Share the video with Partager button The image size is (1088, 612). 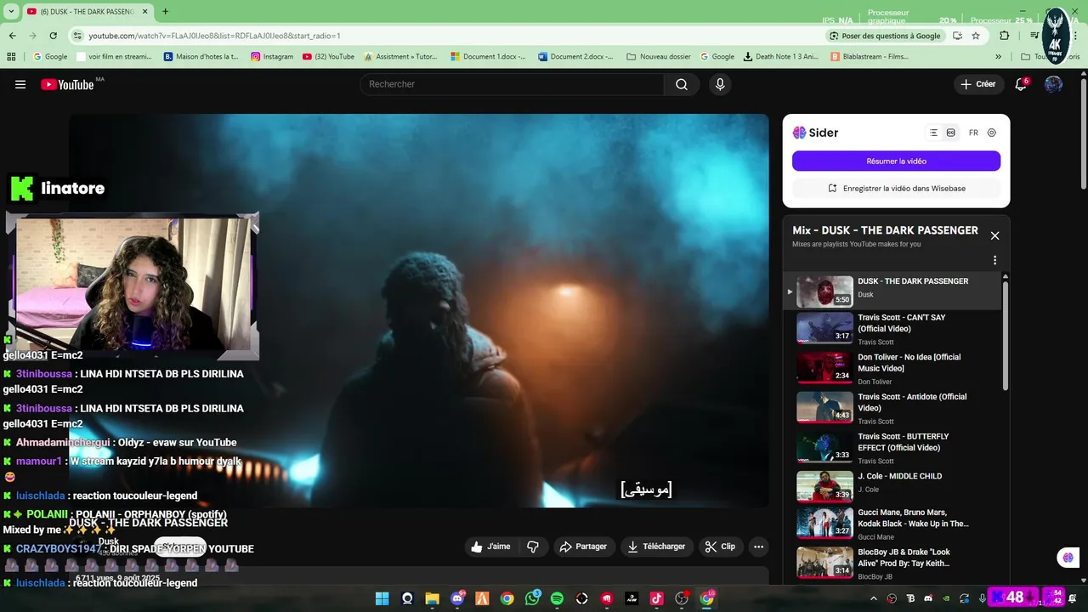(x=583, y=547)
